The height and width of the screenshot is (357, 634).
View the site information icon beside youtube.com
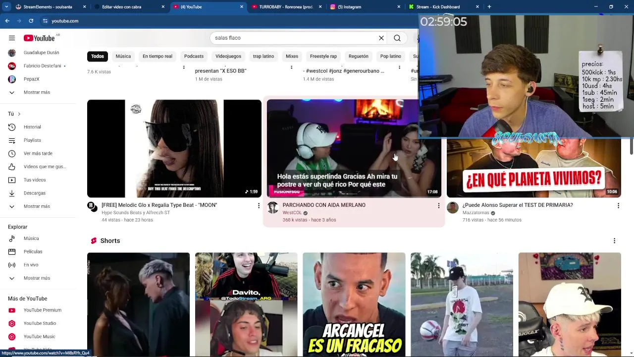click(x=45, y=21)
